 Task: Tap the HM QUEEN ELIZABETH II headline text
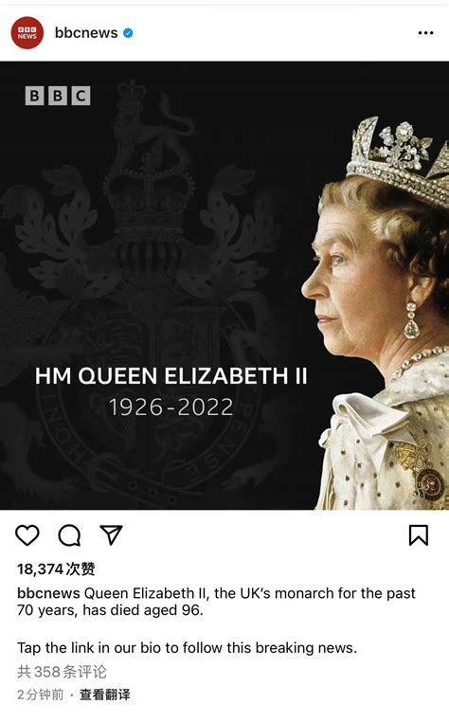(171, 376)
